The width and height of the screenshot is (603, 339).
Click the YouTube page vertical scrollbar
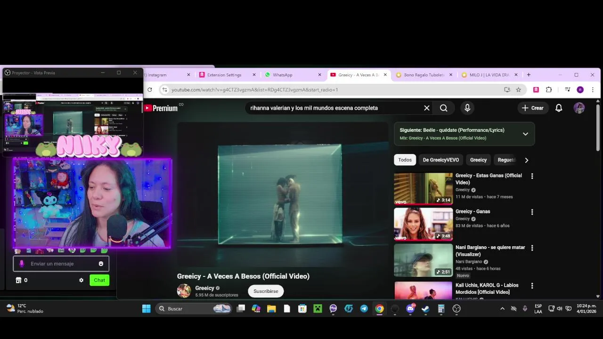tap(598, 128)
